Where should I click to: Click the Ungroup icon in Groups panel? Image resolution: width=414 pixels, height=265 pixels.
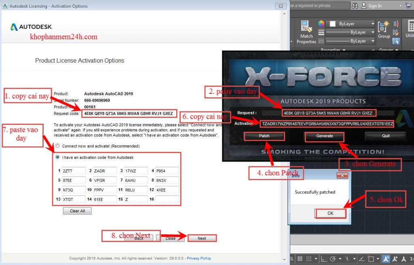click(x=396, y=24)
